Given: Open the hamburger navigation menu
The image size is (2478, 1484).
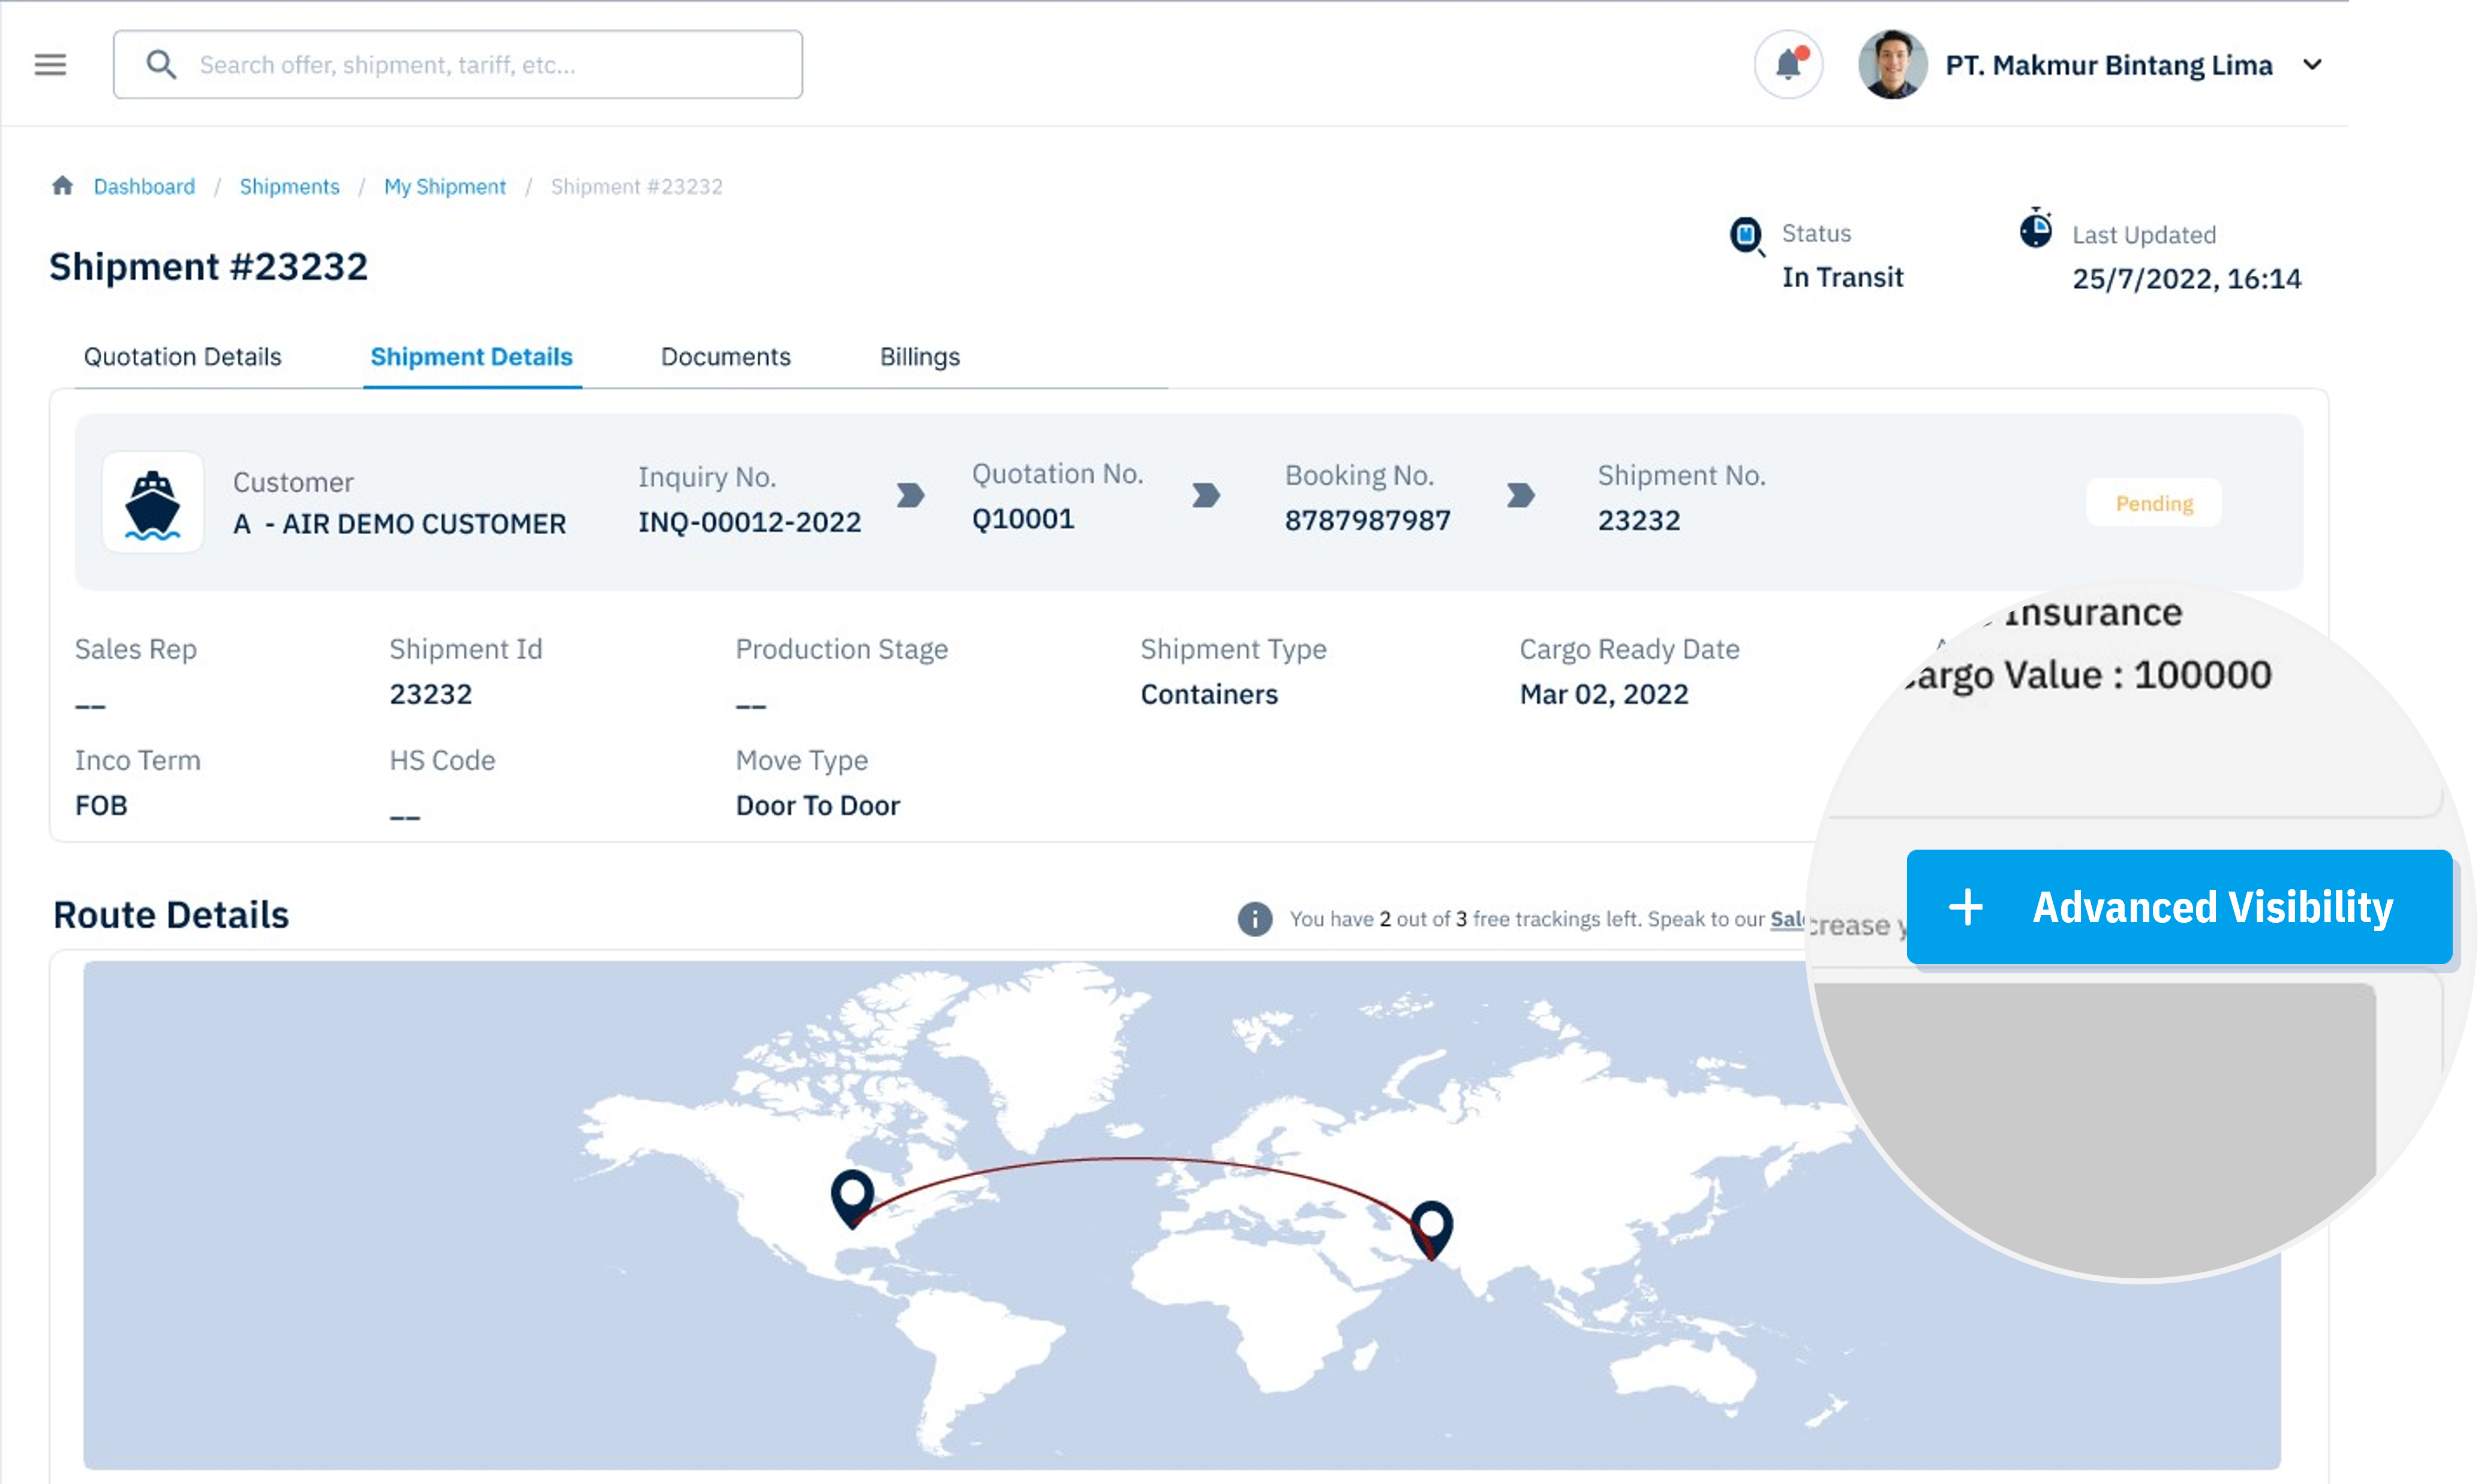Looking at the screenshot, I should click(x=50, y=65).
